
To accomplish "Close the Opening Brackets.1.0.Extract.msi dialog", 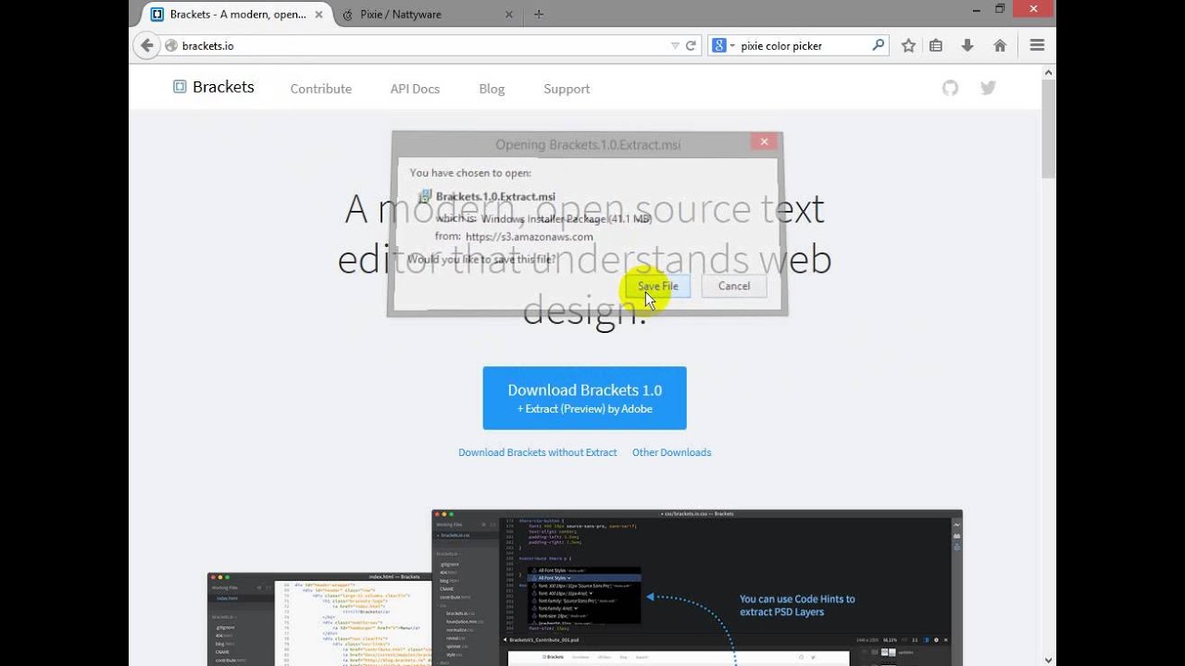I will coord(764,142).
